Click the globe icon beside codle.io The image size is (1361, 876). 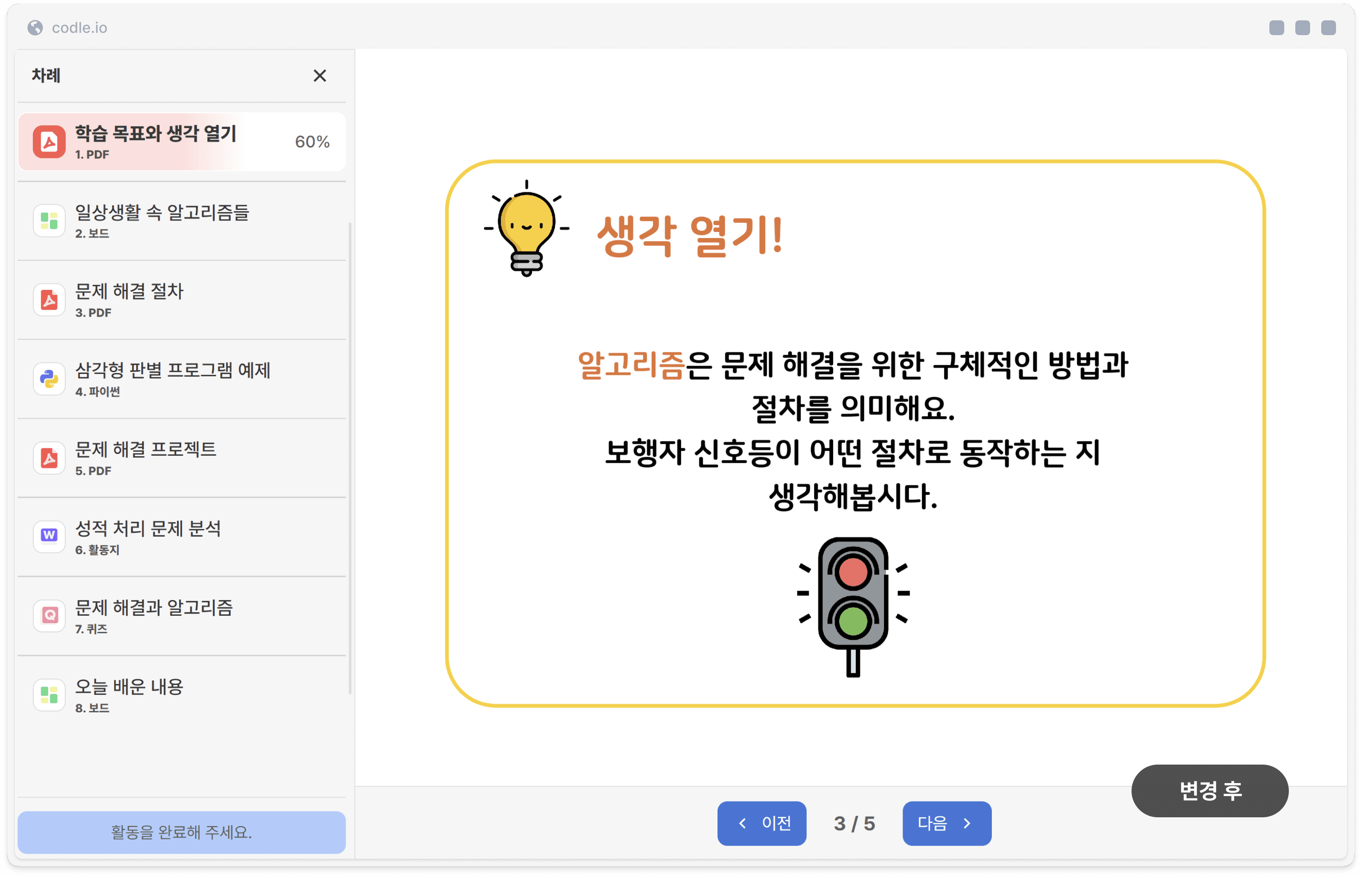35,28
